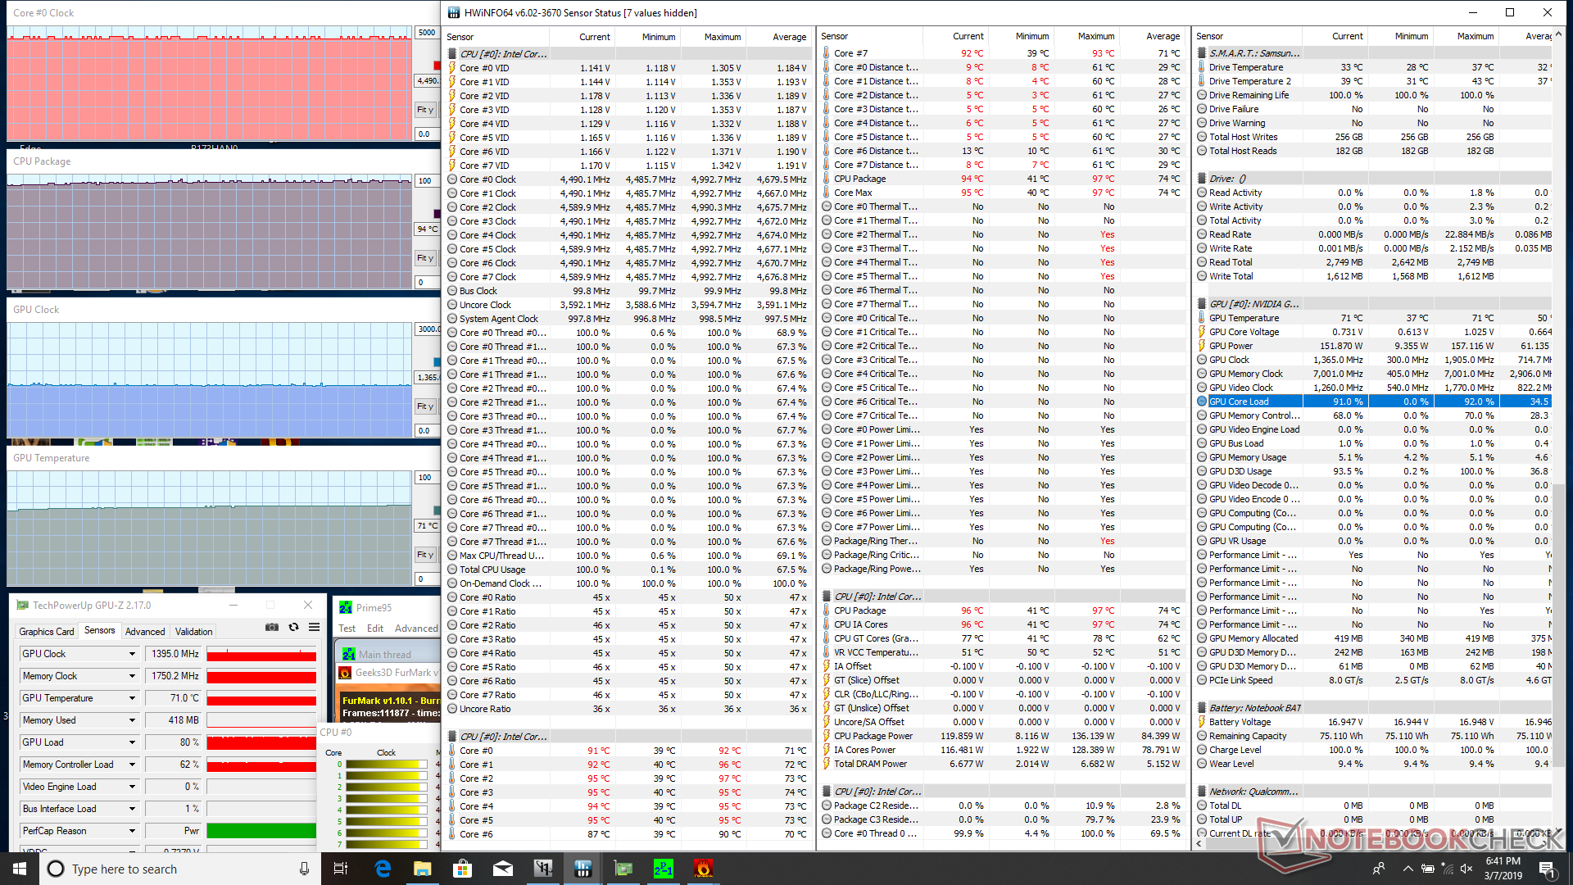1573x885 pixels.
Task: Take a screenshot with GPU-Z camera icon
Action: (272, 628)
